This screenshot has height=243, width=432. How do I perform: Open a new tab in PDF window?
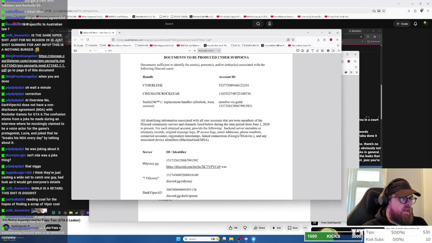(x=119, y=33)
